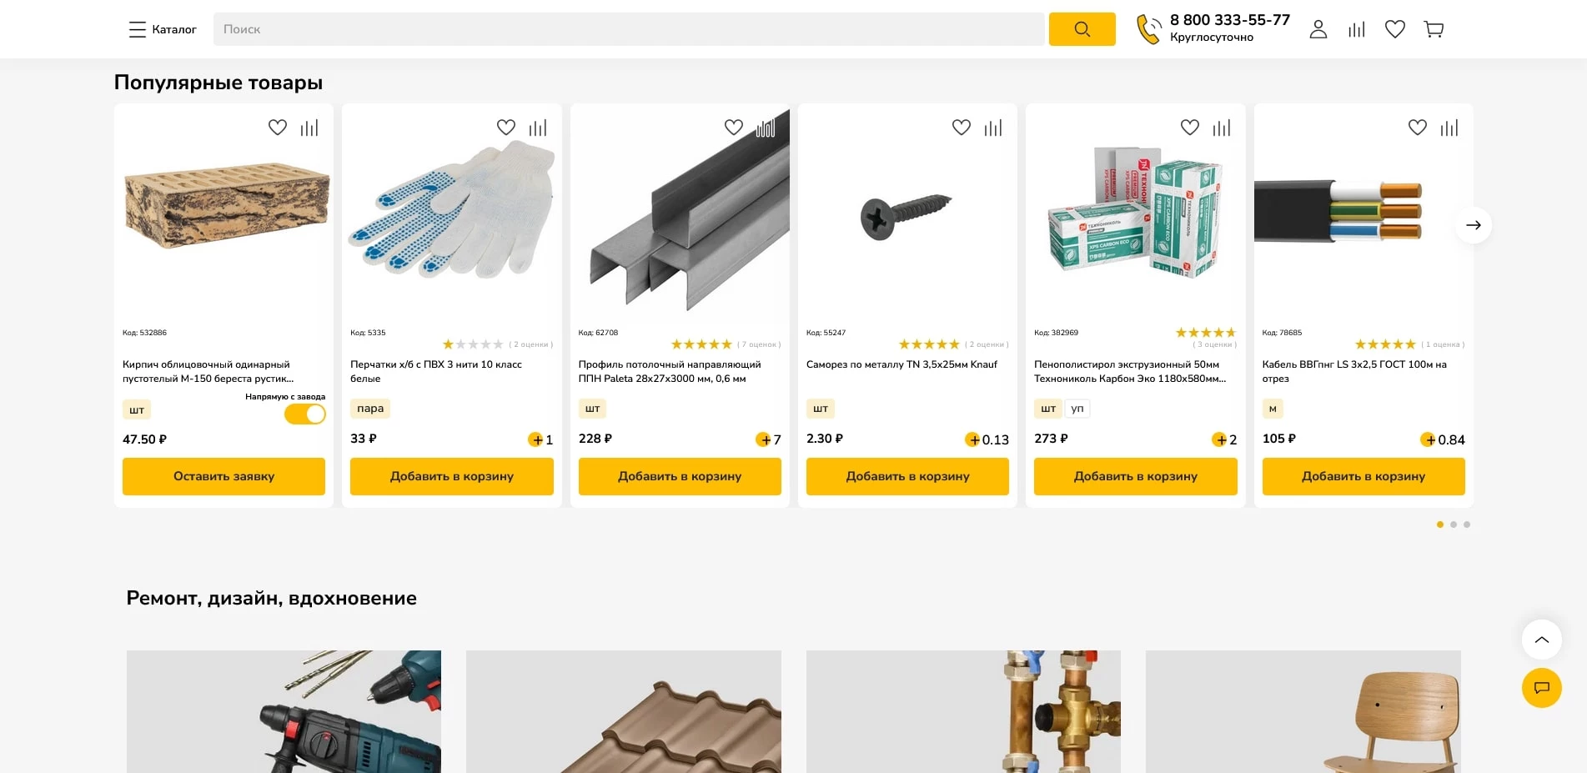The width and height of the screenshot is (1587, 773).
Task: Open the shopping cart icon in header
Action: pyautogui.click(x=1434, y=29)
